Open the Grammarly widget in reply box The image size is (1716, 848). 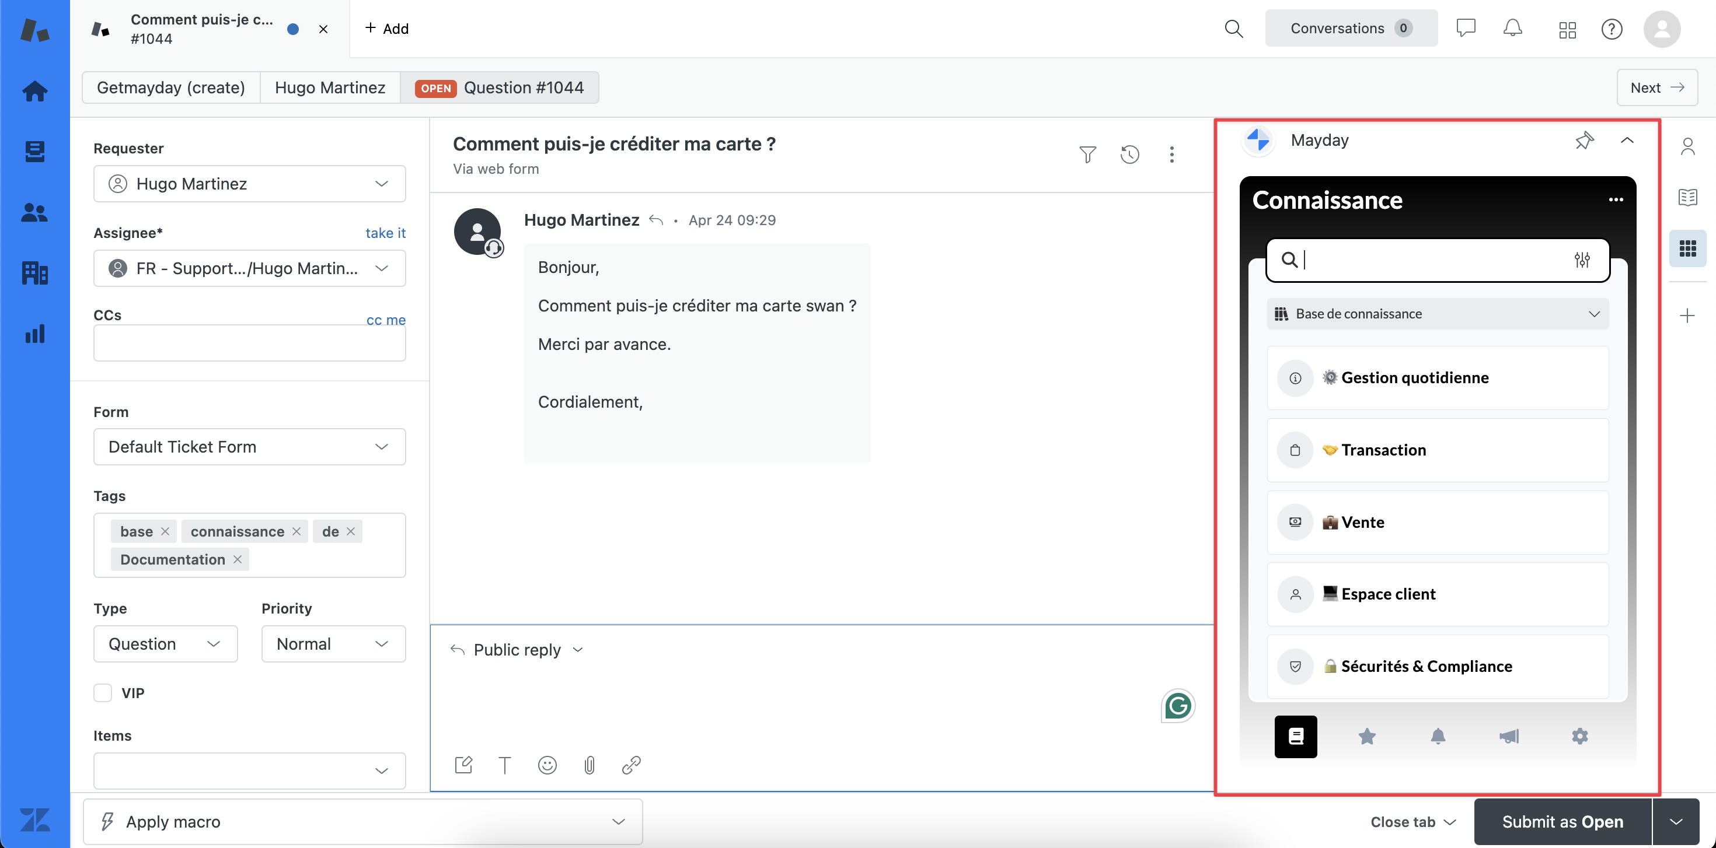(x=1178, y=706)
